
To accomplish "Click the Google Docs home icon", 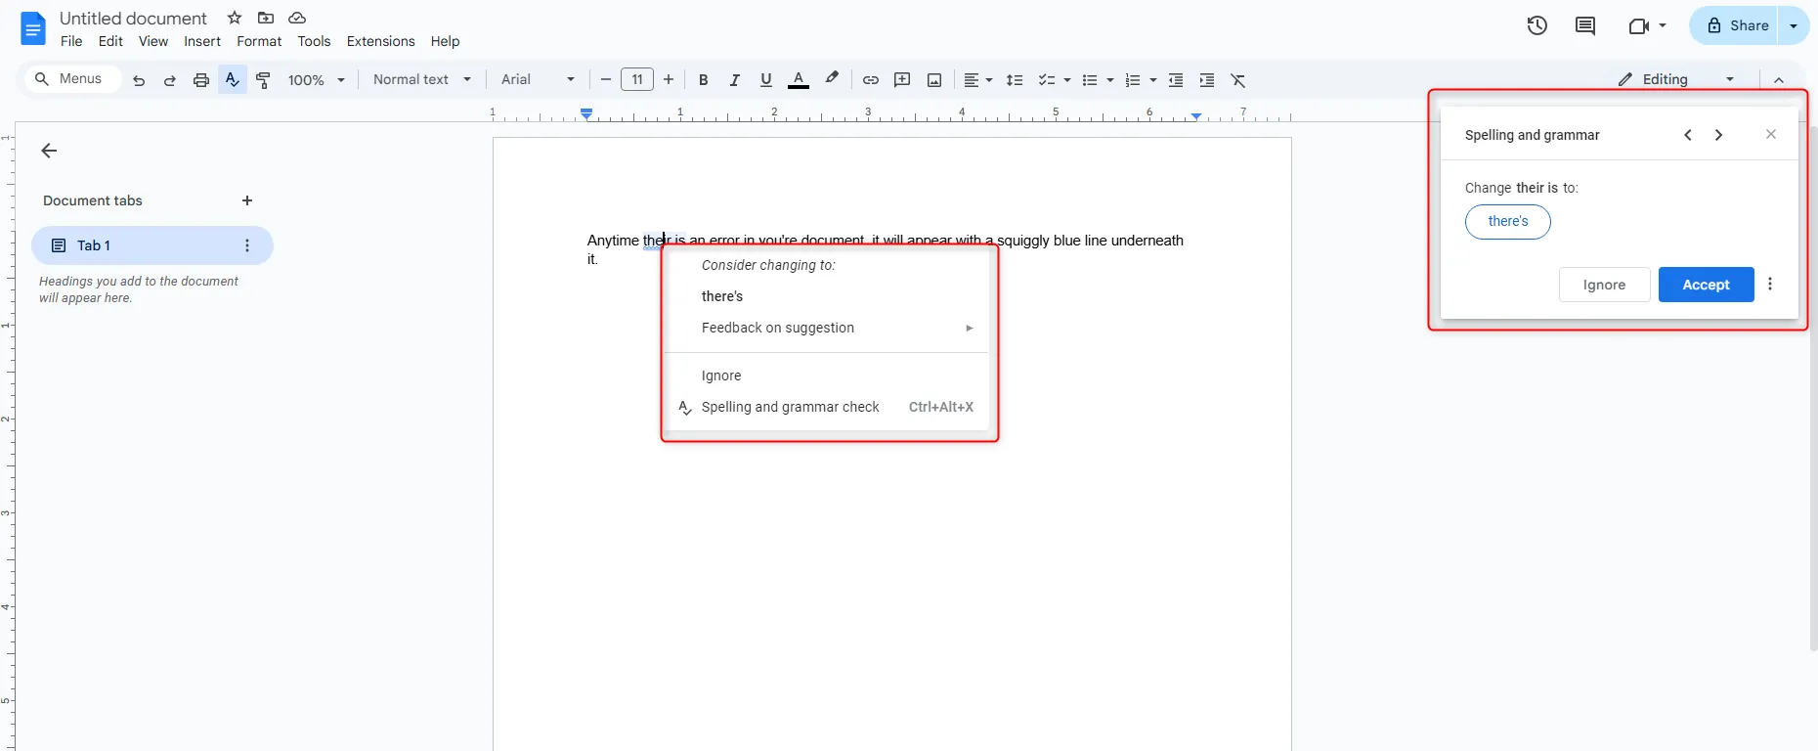I will pos(33,29).
